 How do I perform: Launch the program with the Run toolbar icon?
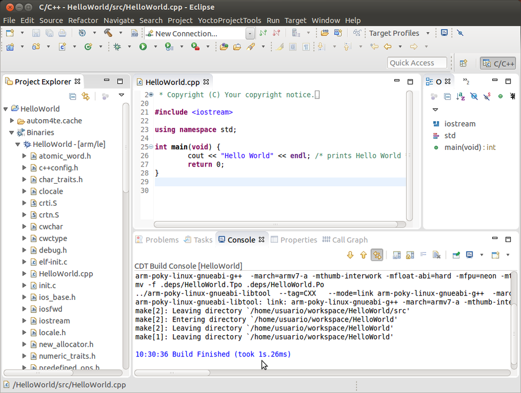pos(143,46)
